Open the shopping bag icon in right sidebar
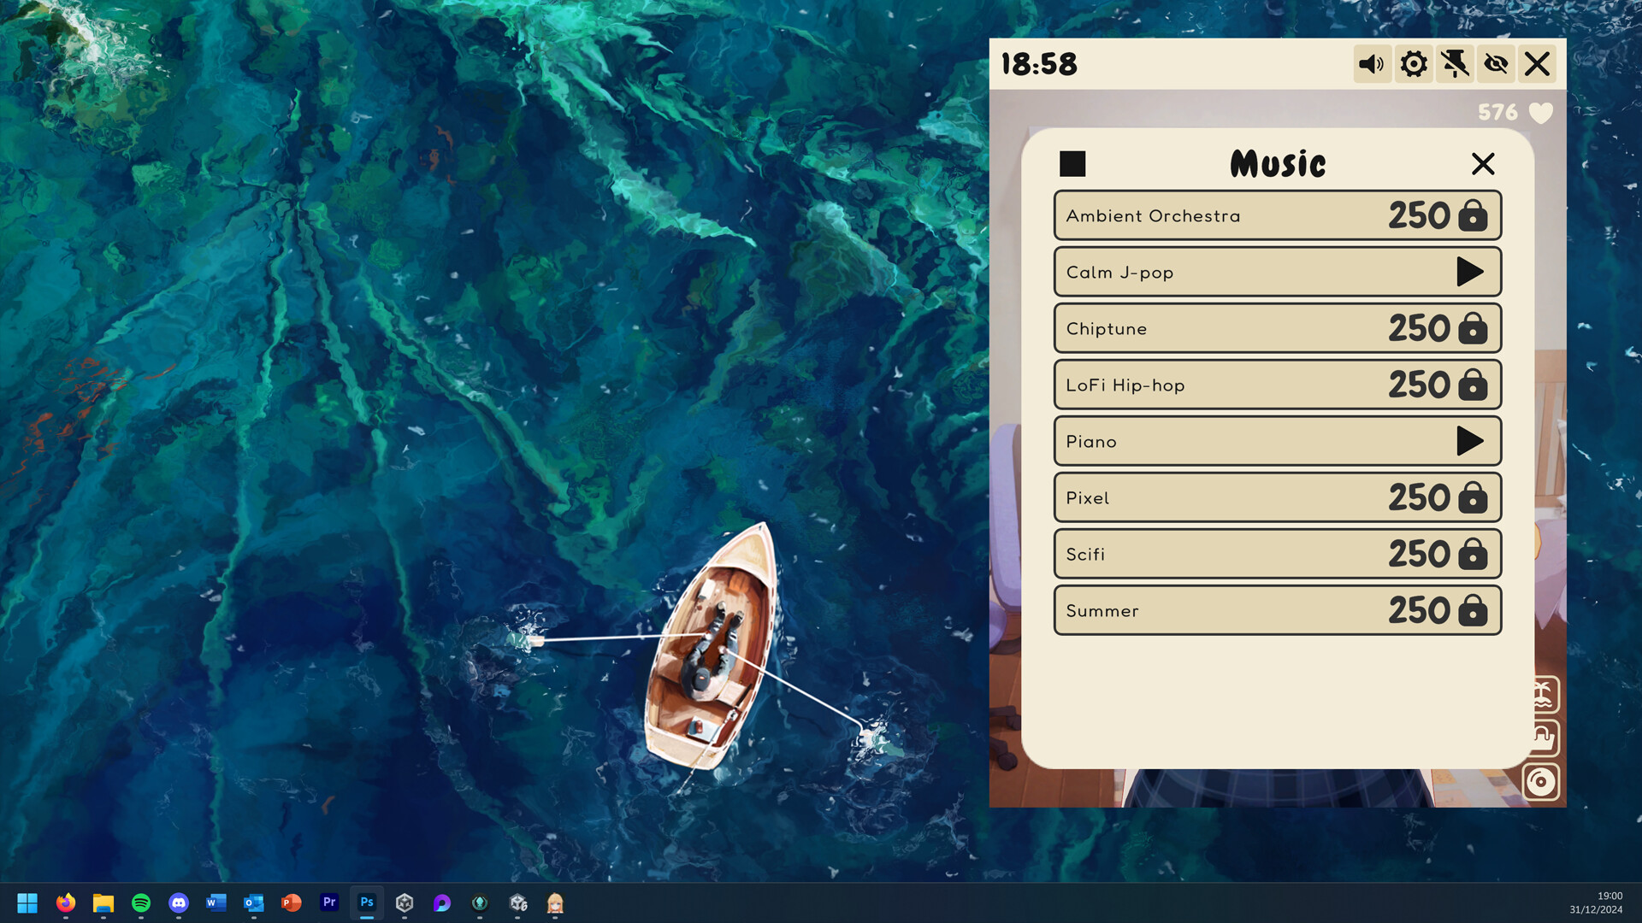 1542,738
